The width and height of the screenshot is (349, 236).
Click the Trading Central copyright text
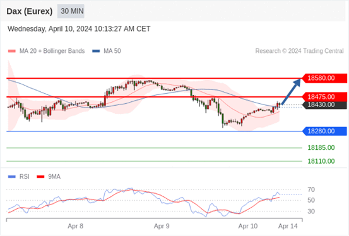[x=299, y=51]
